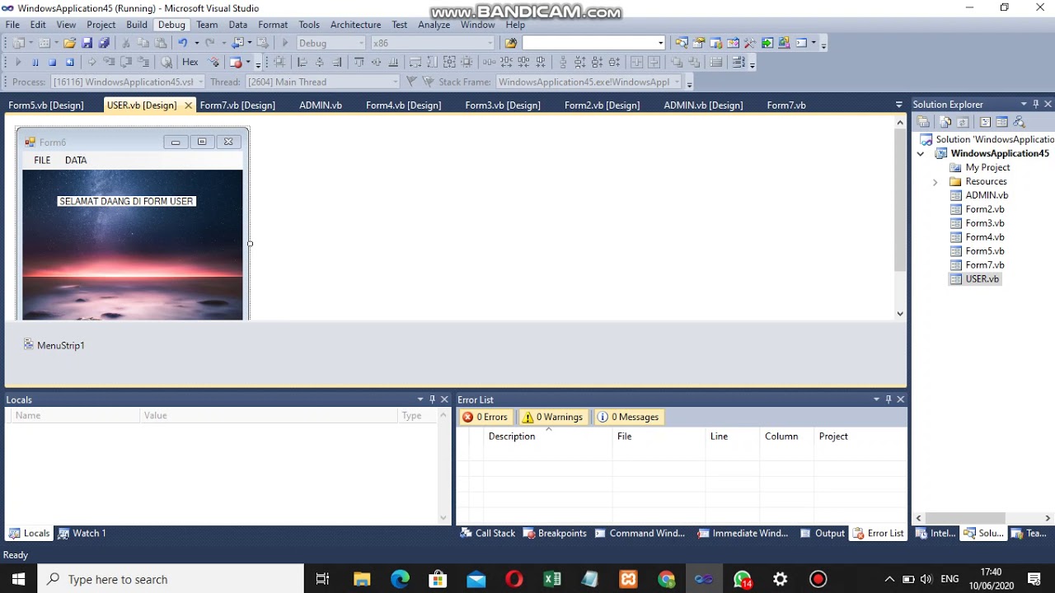
Task: Collapse the WindowsApplication45 project node
Action: click(x=921, y=153)
